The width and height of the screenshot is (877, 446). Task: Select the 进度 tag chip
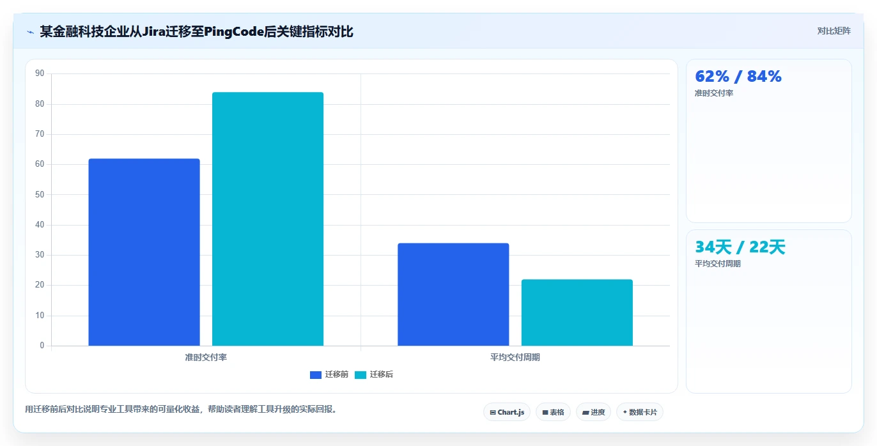tap(593, 412)
